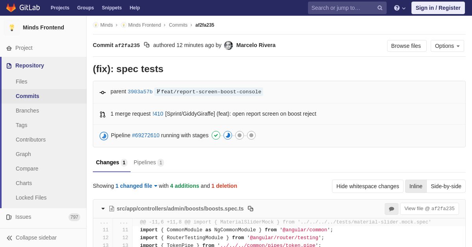Screen dimensions: 472x247
Task: Open the Options dropdown
Action: (x=447, y=46)
